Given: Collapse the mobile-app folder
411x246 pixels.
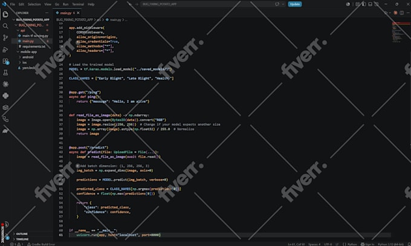Looking at the screenshot, I should (x=31, y=51).
